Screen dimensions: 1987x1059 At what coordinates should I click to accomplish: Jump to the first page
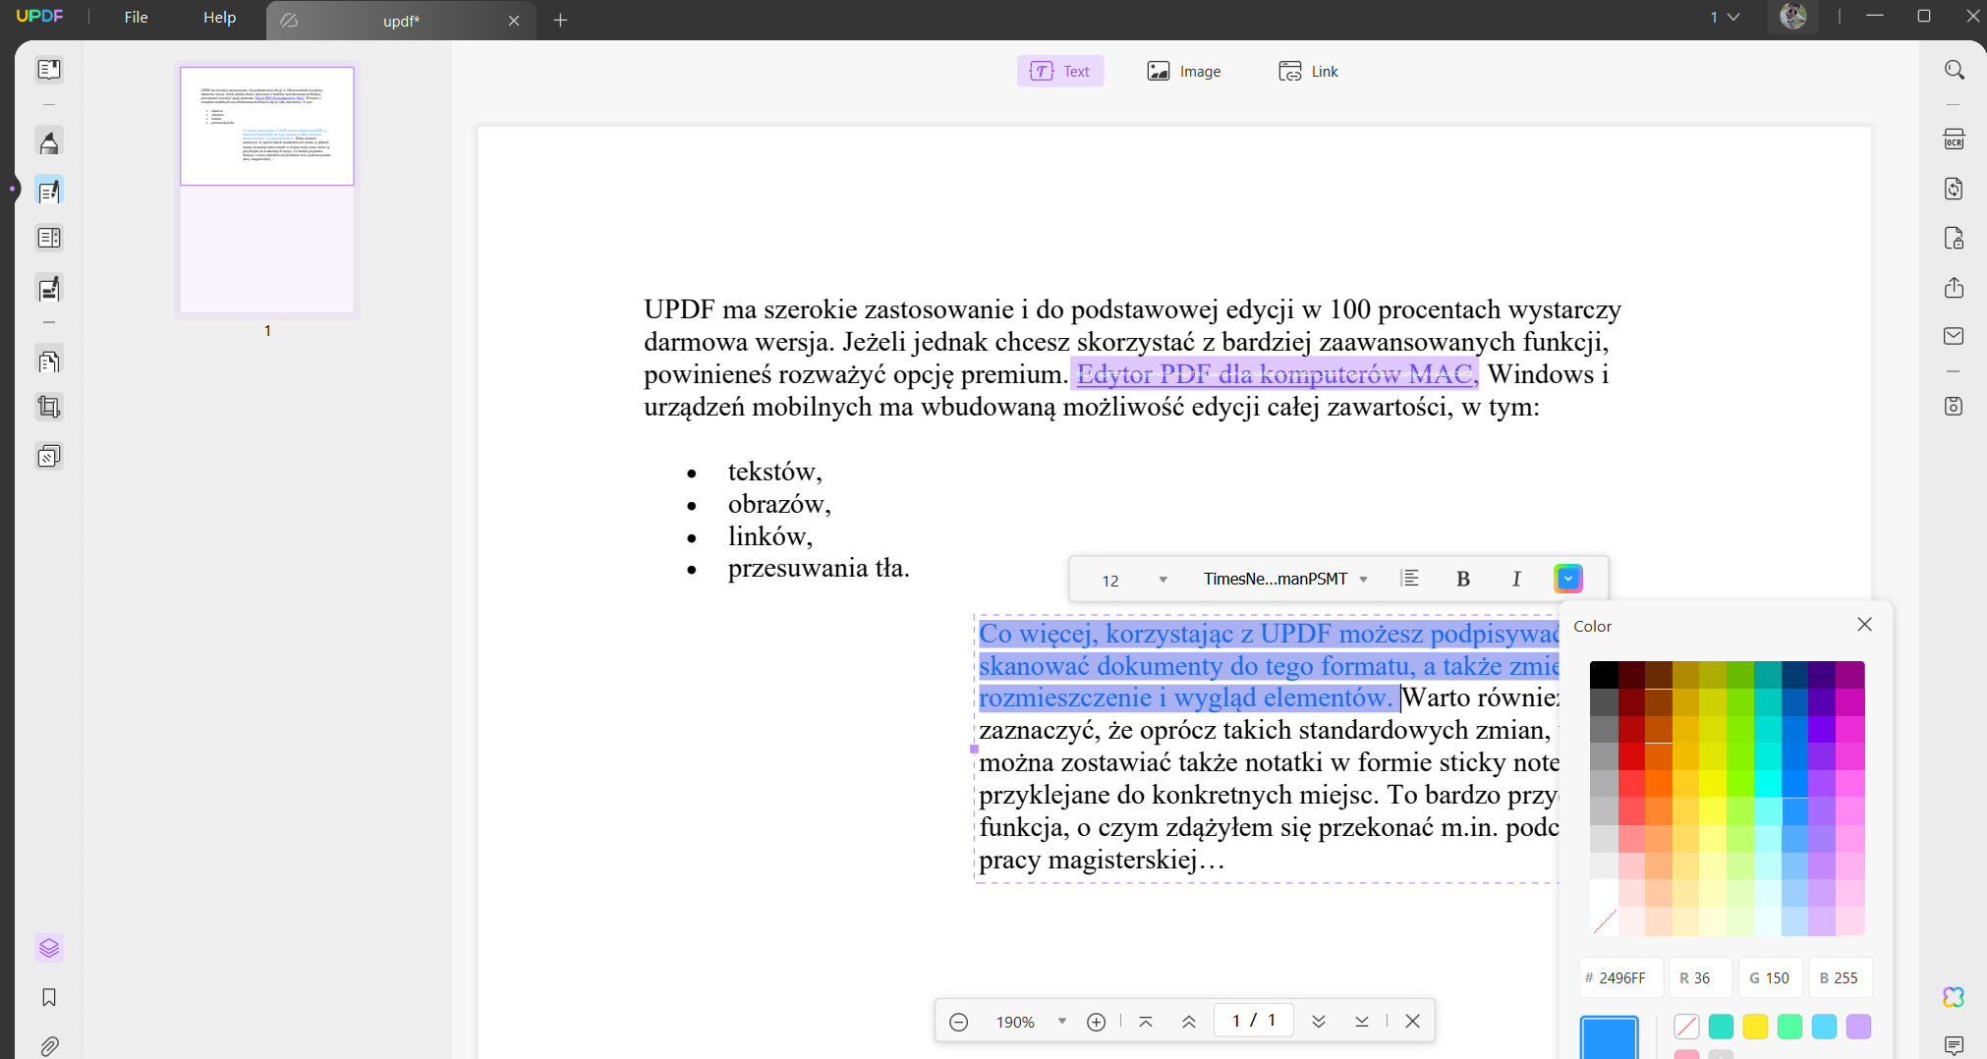tap(1146, 1022)
